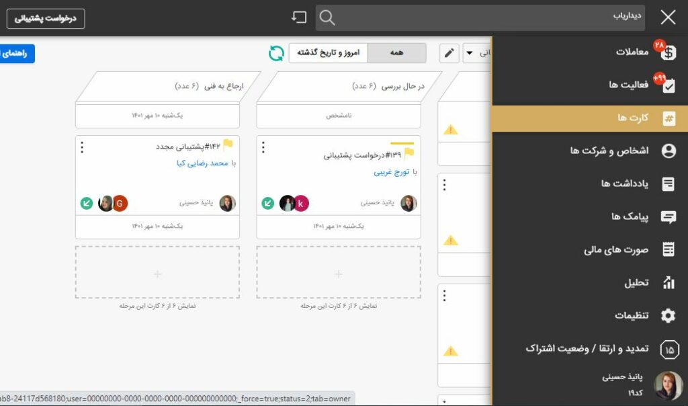This screenshot has height=406, width=688.
Task: Select کارت ها menu item
Action: [x=590, y=118]
